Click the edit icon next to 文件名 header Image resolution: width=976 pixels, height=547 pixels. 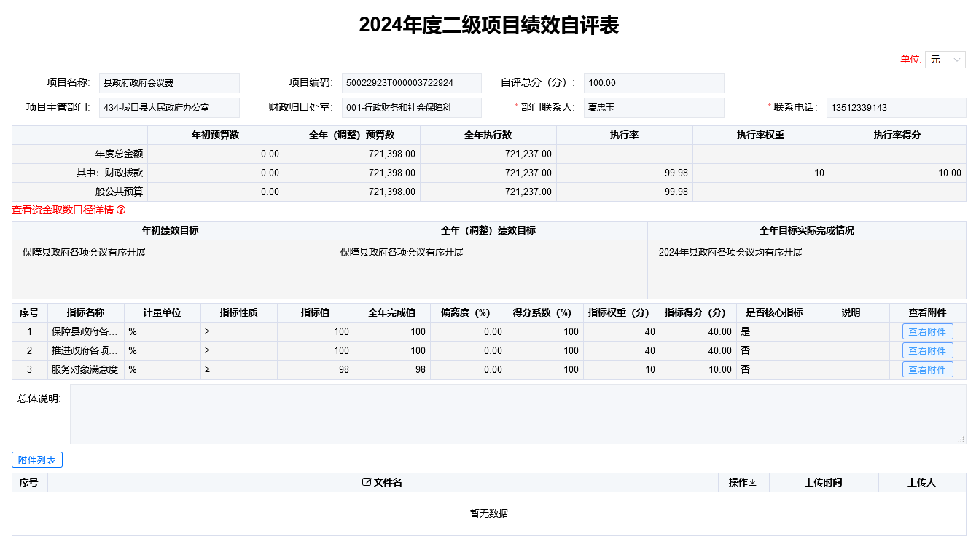[x=367, y=483]
